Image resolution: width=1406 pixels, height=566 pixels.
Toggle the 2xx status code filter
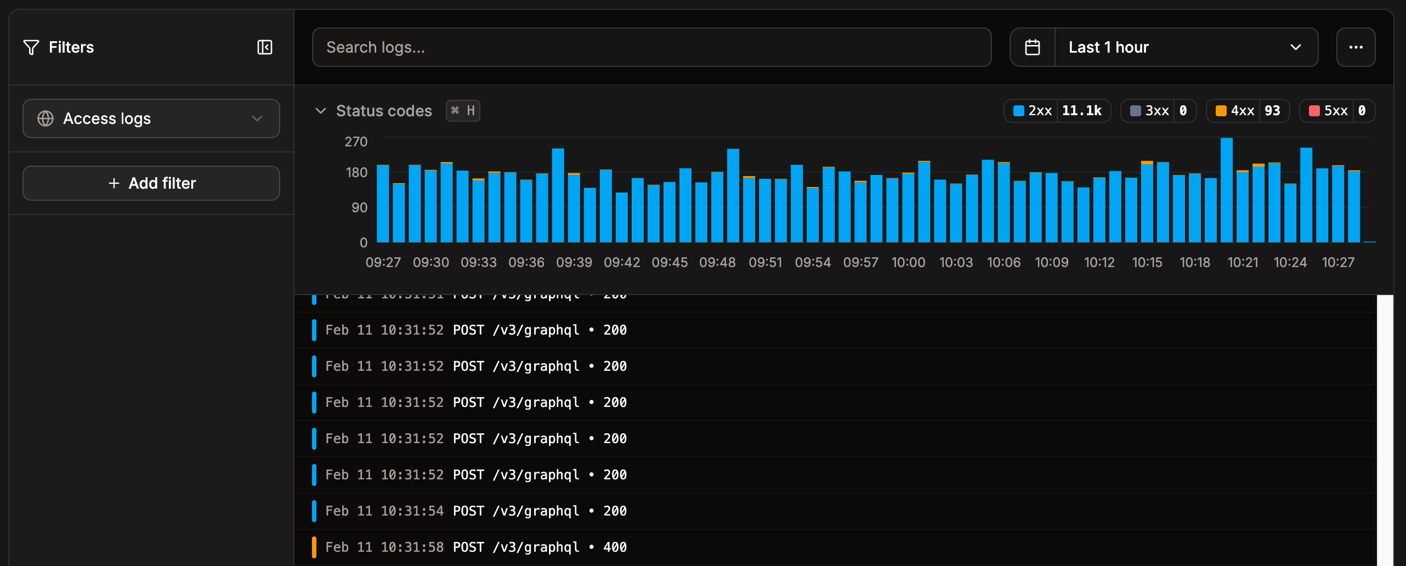click(1057, 110)
